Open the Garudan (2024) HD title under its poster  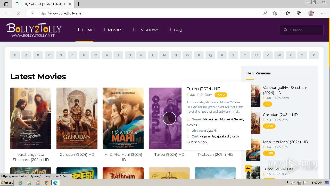77,154
